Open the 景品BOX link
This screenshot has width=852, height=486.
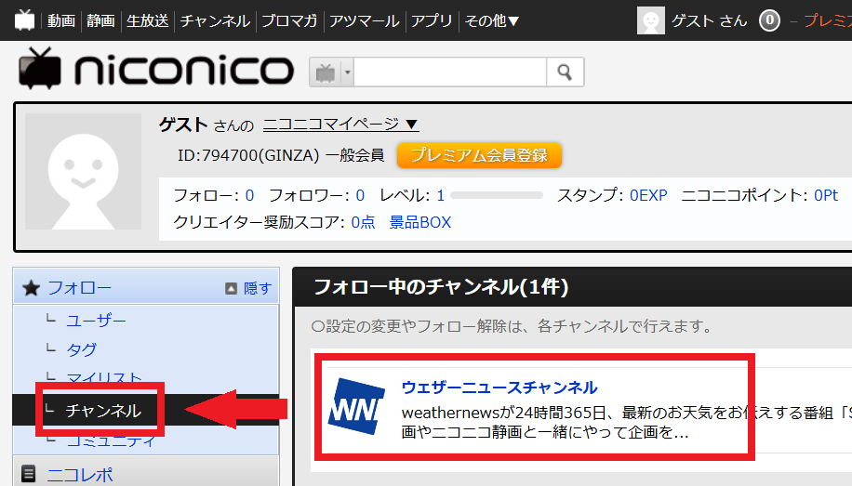pyautogui.click(x=420, y=222)
